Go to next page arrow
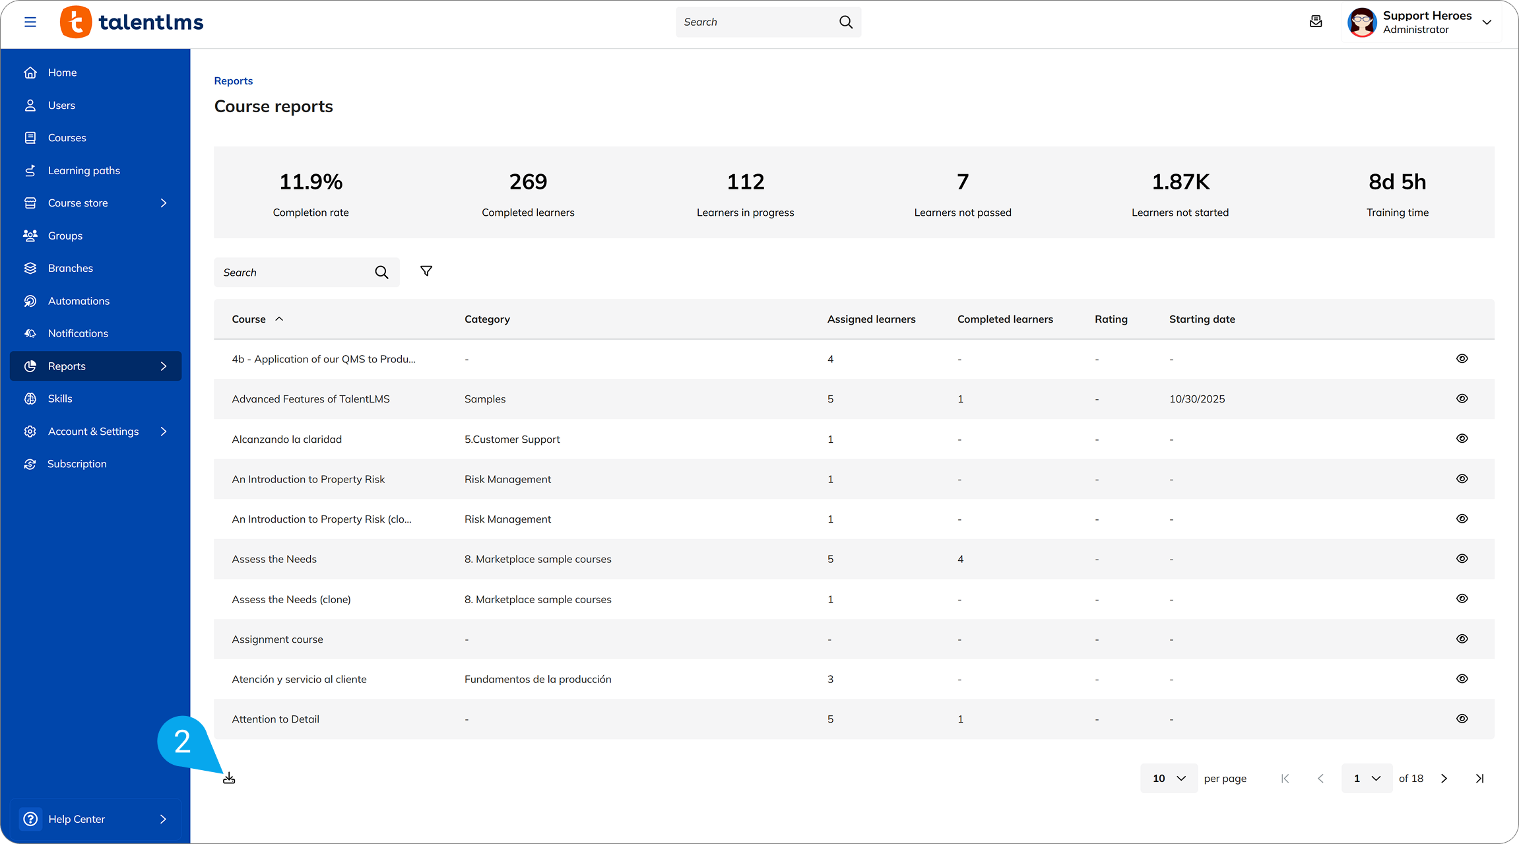 click(x=1444, y=779)
